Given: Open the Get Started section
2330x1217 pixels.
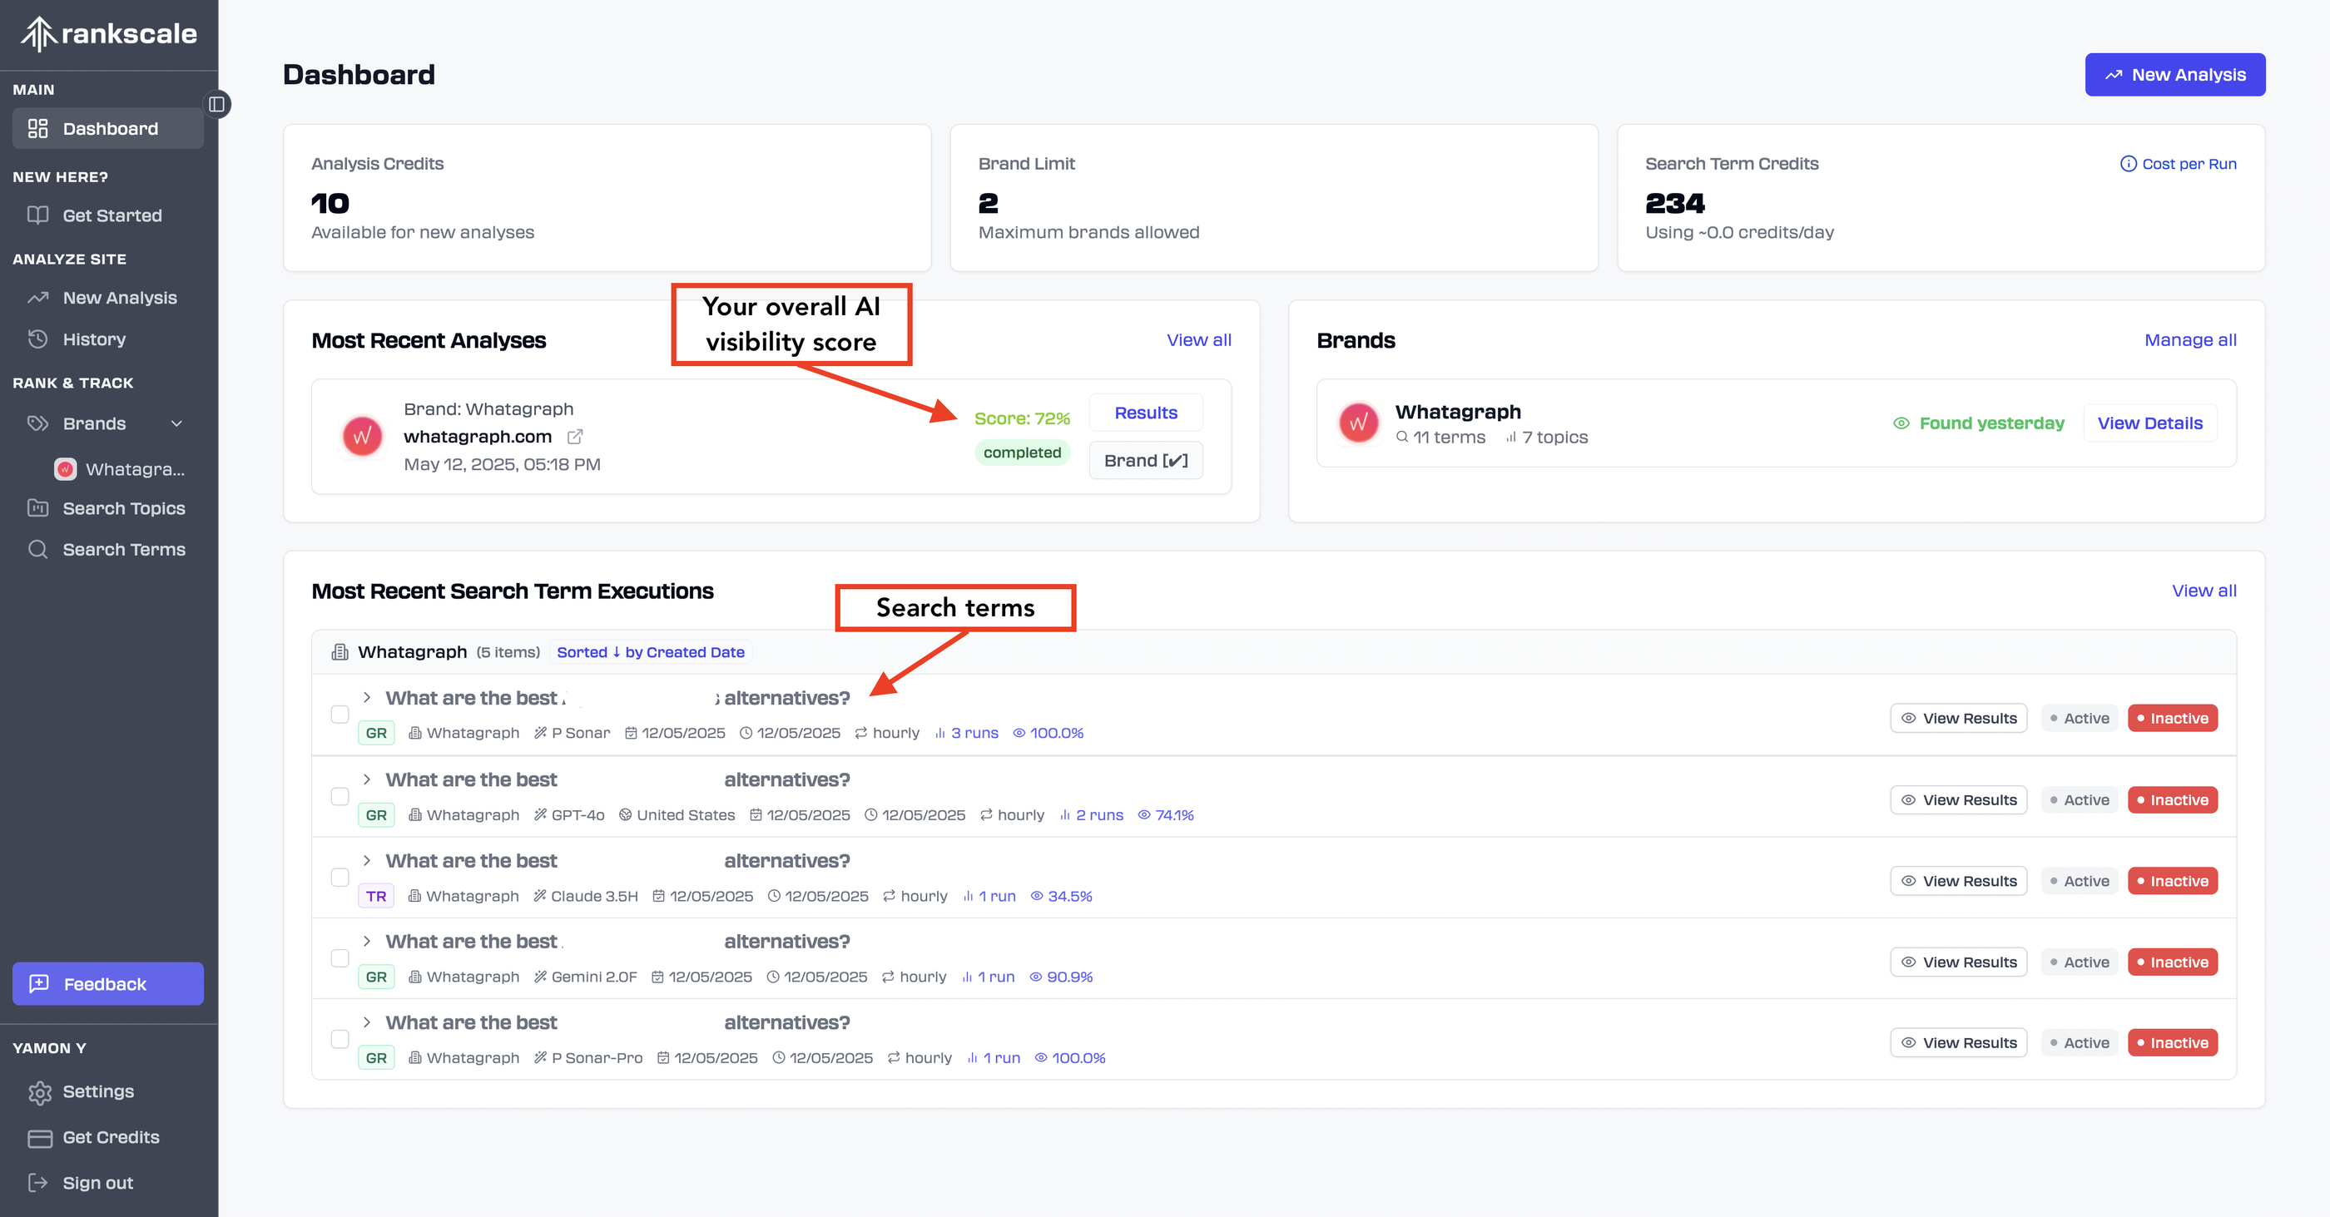Looking at the screenshot, I should (108, 215).
